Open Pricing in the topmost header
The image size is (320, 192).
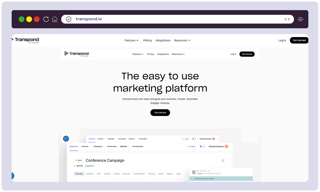tap(147, 41)
